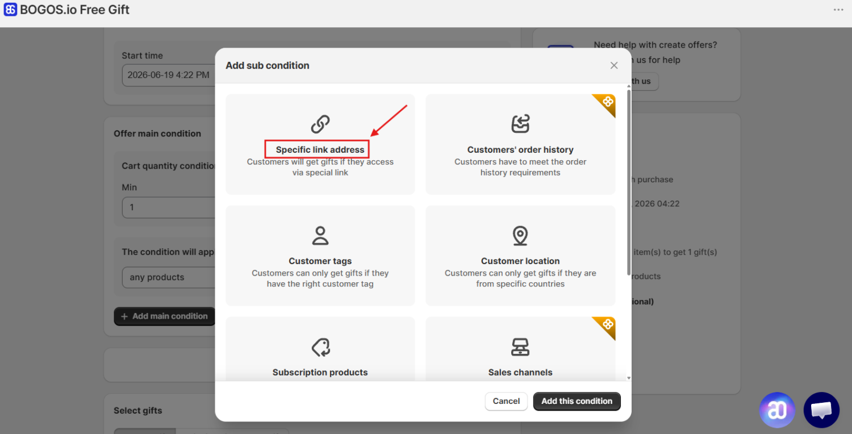This screenshot has height=434, width=852.
Task: Click the order history inbox icon
Action: 520,124
